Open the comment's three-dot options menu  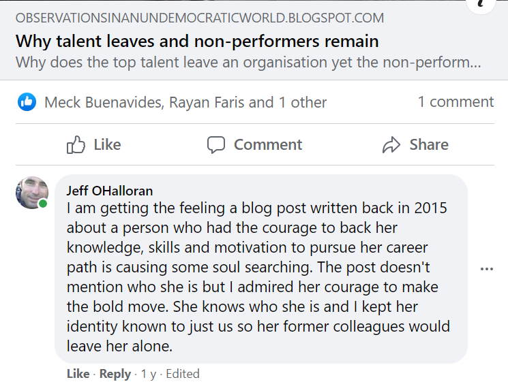tap(486, 269)
